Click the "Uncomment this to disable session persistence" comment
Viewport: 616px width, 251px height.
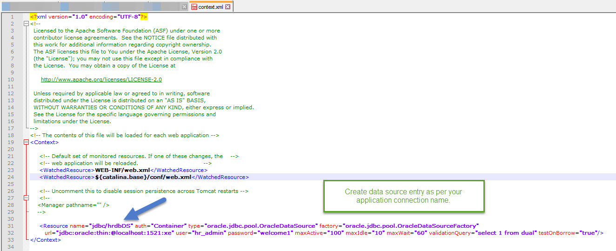144,191
